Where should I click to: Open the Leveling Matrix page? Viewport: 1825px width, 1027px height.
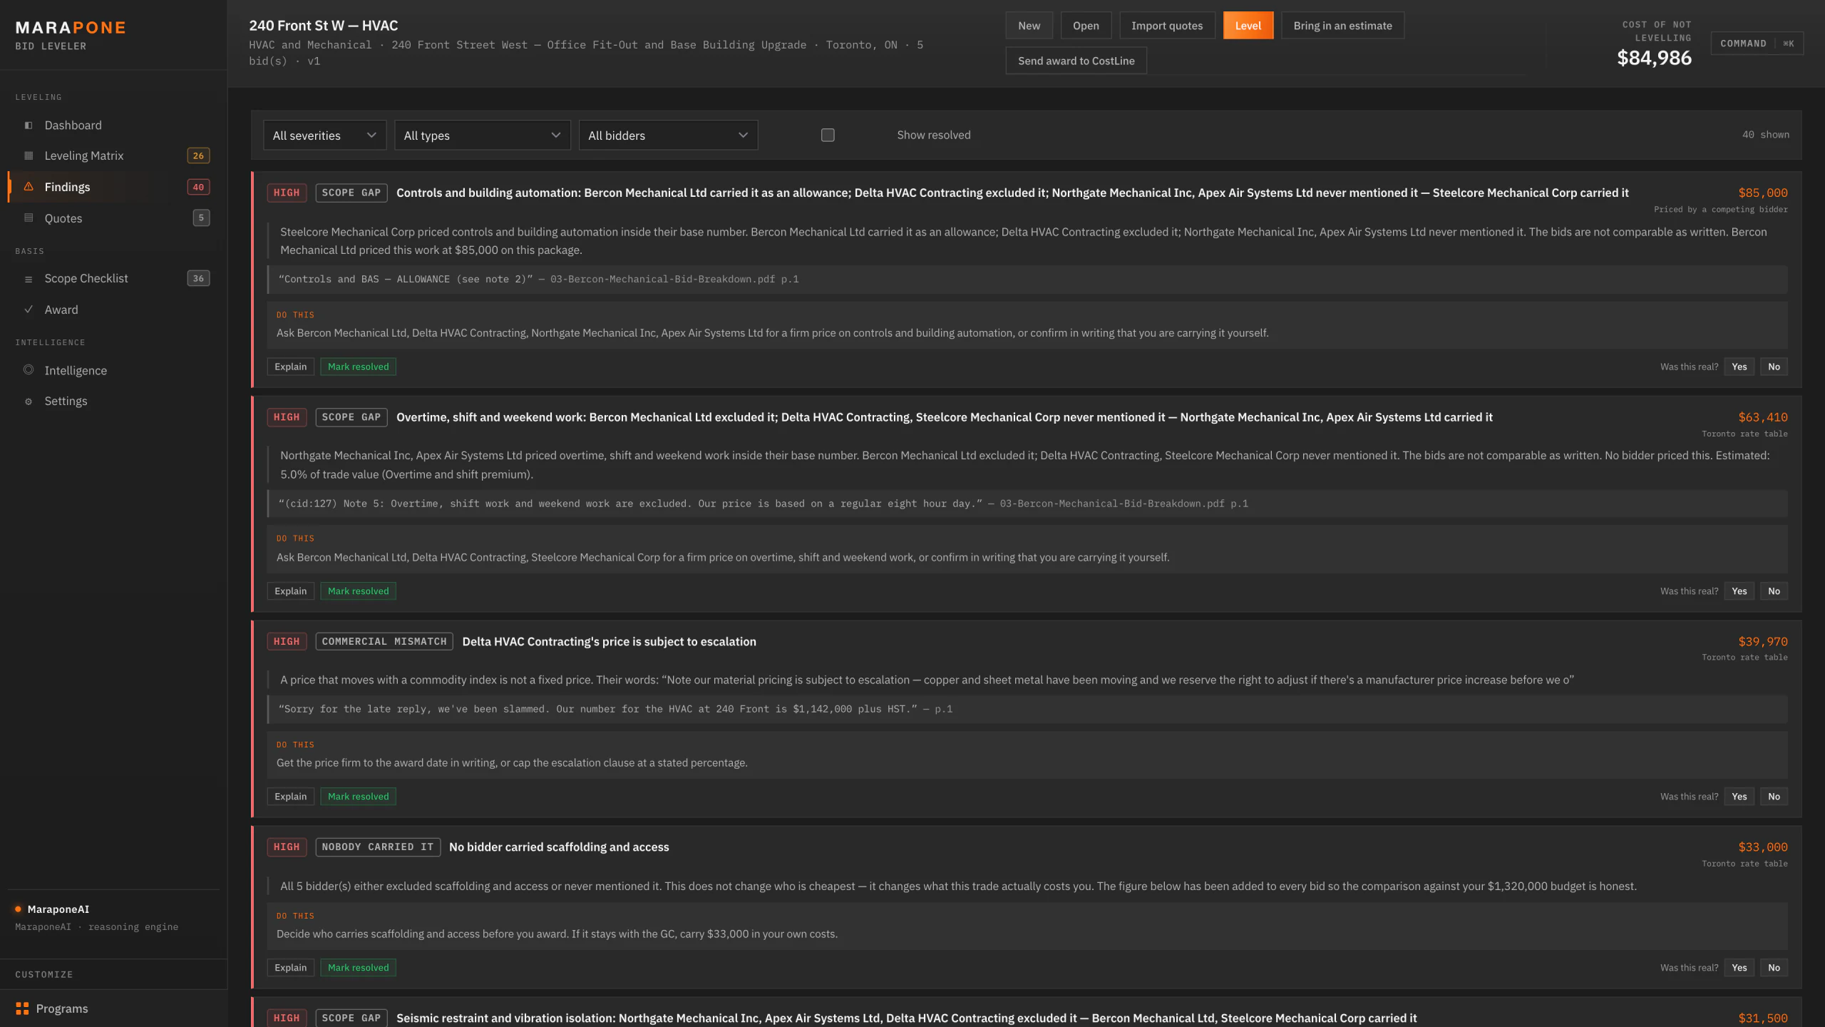pos(114,155)
